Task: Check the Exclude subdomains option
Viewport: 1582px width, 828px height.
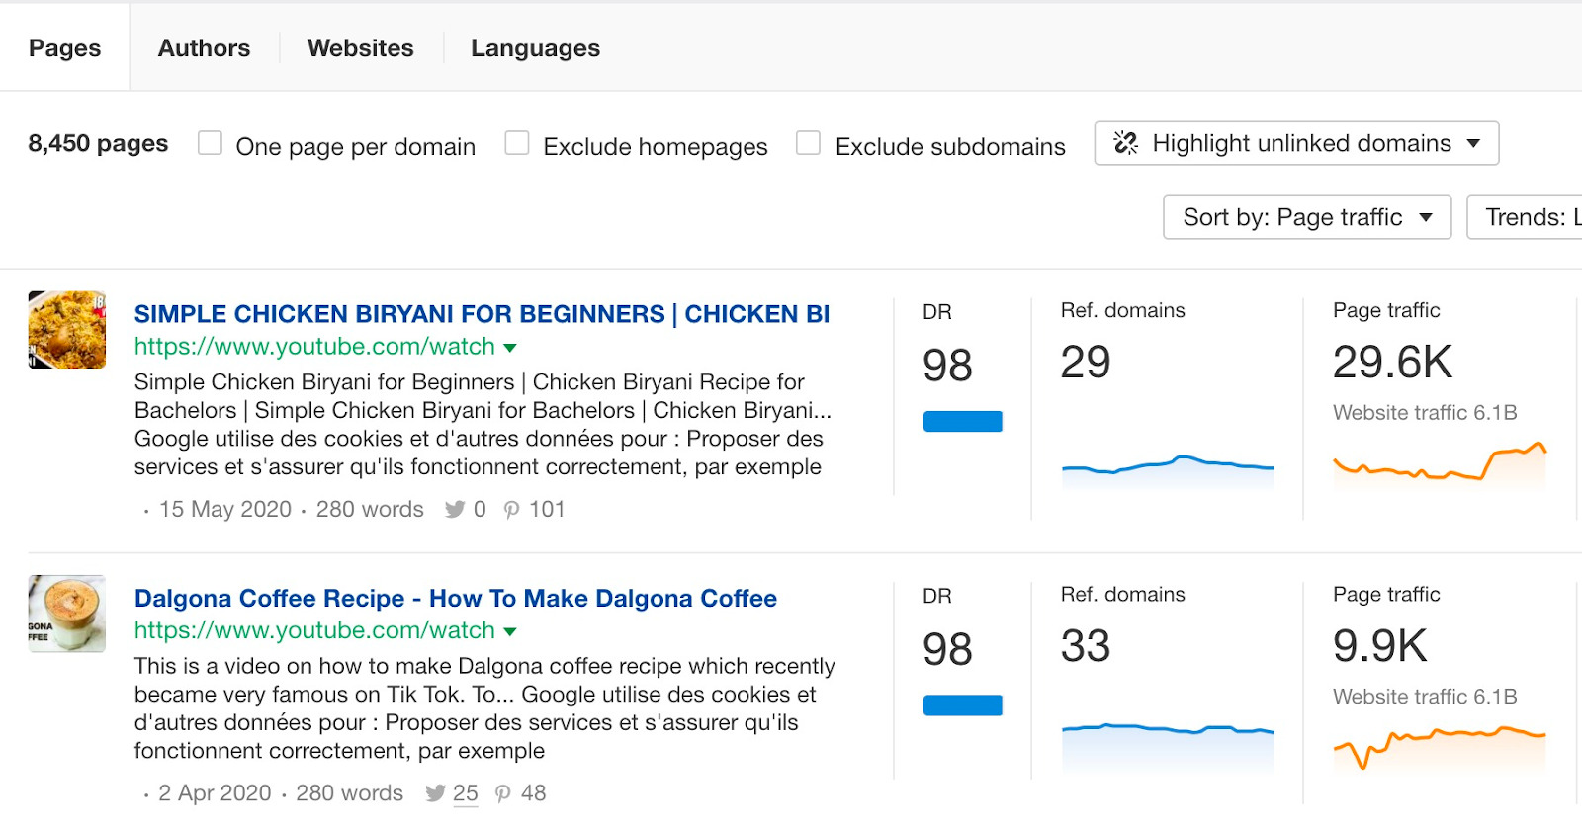Action: point(809,143)
